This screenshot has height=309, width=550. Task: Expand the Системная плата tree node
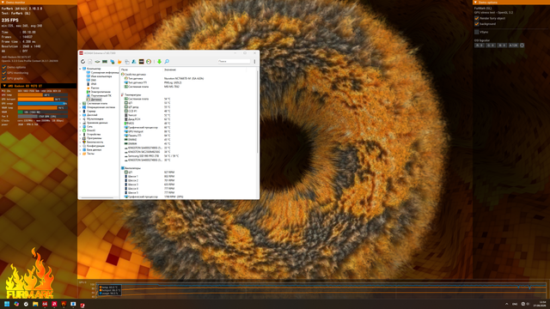coord(80,103)
